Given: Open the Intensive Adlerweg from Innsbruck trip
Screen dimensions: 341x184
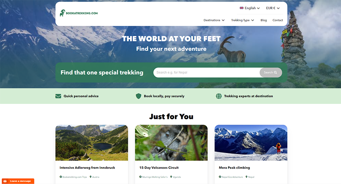Looking at the screenshot, I should (87, 167).
